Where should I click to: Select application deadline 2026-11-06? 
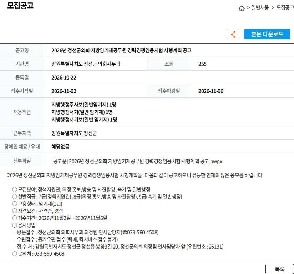211,91
